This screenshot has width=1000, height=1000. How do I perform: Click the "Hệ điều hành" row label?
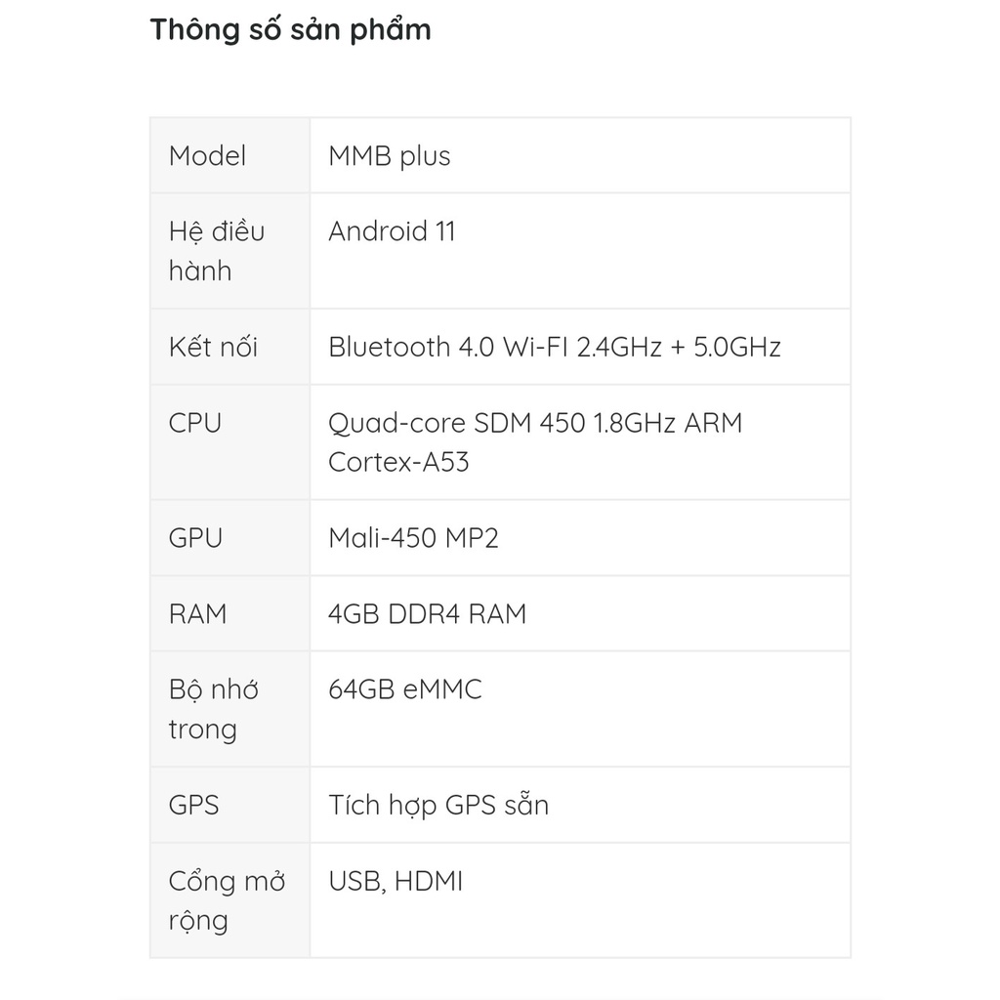[216, 251]
